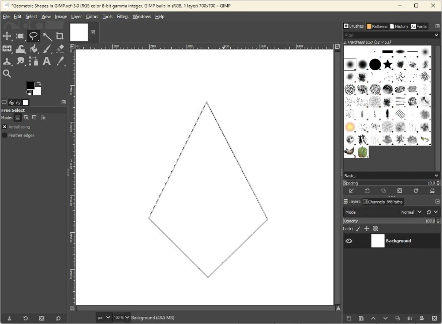
Task: Select the Clone tool
Action: click(x=7, y=61)
